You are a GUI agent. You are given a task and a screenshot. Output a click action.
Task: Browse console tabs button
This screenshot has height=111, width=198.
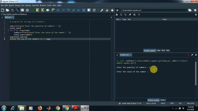click(117, 55)
